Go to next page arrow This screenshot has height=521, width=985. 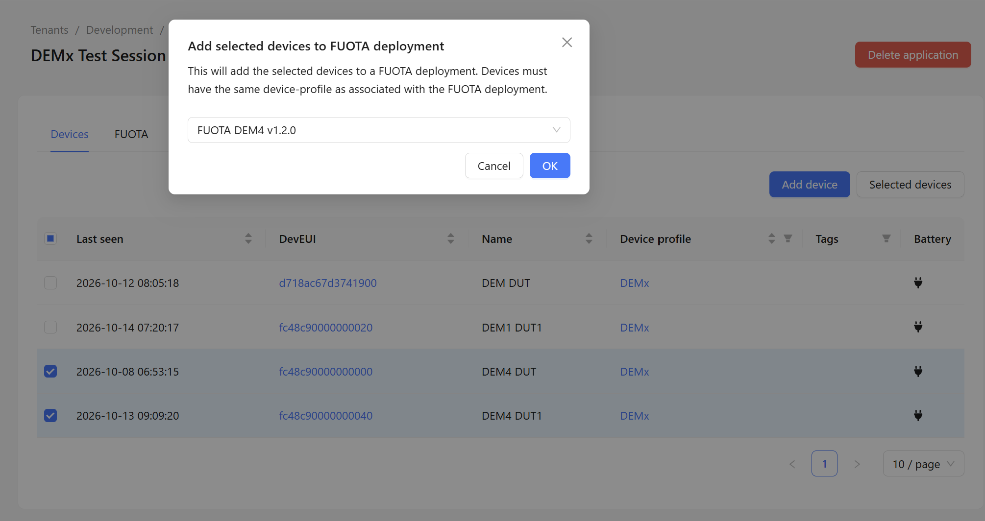click(x=857, y=464)
